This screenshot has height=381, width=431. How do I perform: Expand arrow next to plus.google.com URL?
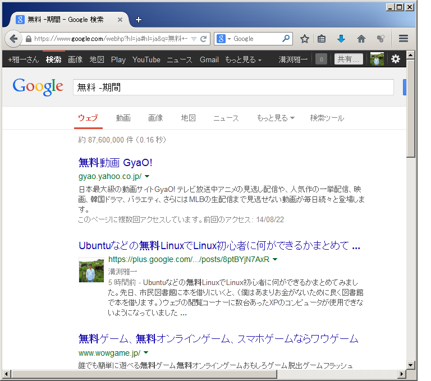[x=275, y=259]
